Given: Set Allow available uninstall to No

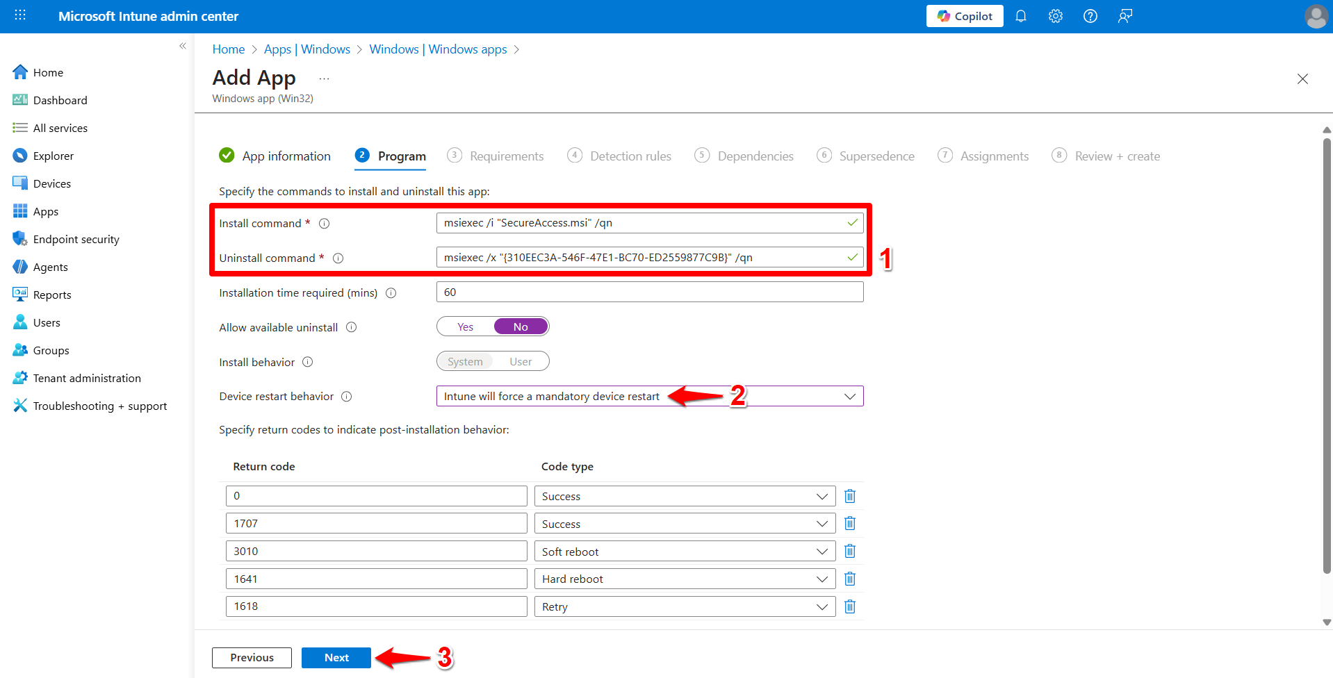Looking at the screenshot, I should [x=521, y=326].
